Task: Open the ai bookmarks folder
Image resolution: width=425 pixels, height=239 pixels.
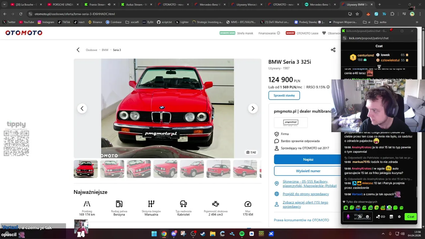Action: click(367, 22)
